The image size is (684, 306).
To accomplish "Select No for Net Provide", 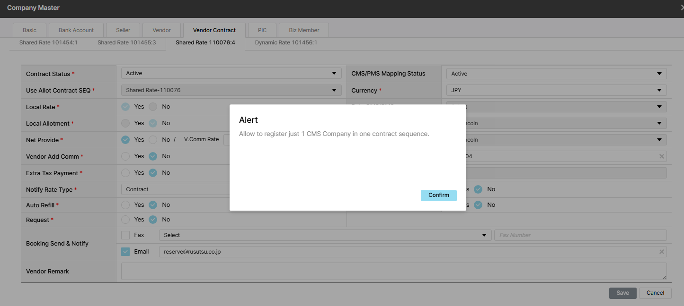I will click(x=152, y=140).
